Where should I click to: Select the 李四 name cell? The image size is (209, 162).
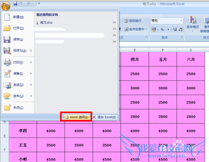pos(23,131)
